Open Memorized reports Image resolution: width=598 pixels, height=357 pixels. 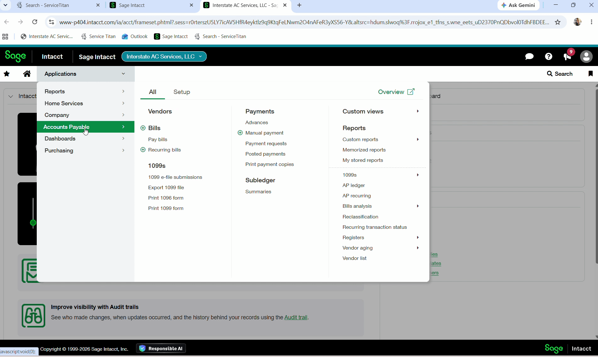364,150
